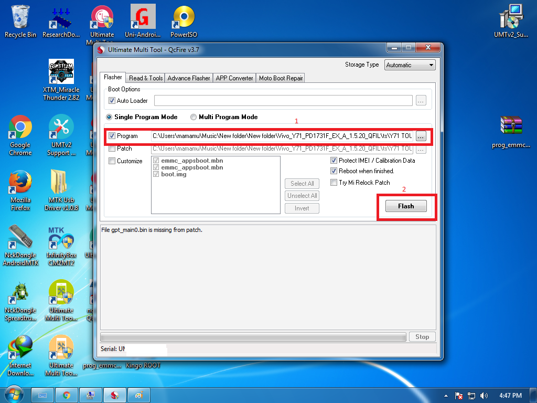537x403 pixels.
Task: Open the Action Center flag tray icon
Action: [x=458, y=396]
